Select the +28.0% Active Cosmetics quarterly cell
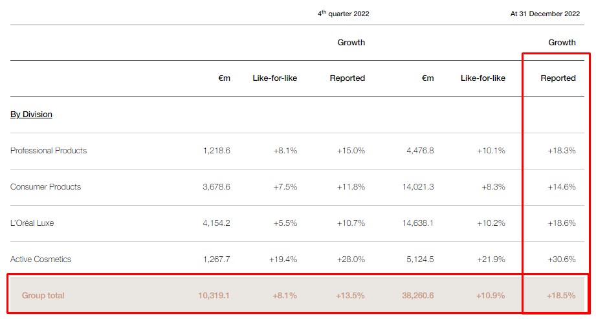596x319 pixels. click(351, 259)
